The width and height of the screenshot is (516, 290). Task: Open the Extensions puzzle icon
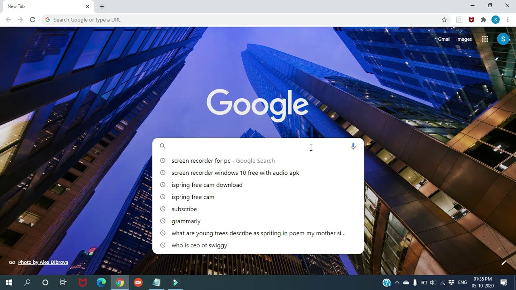pyautogui.click(x=483, y=20)
